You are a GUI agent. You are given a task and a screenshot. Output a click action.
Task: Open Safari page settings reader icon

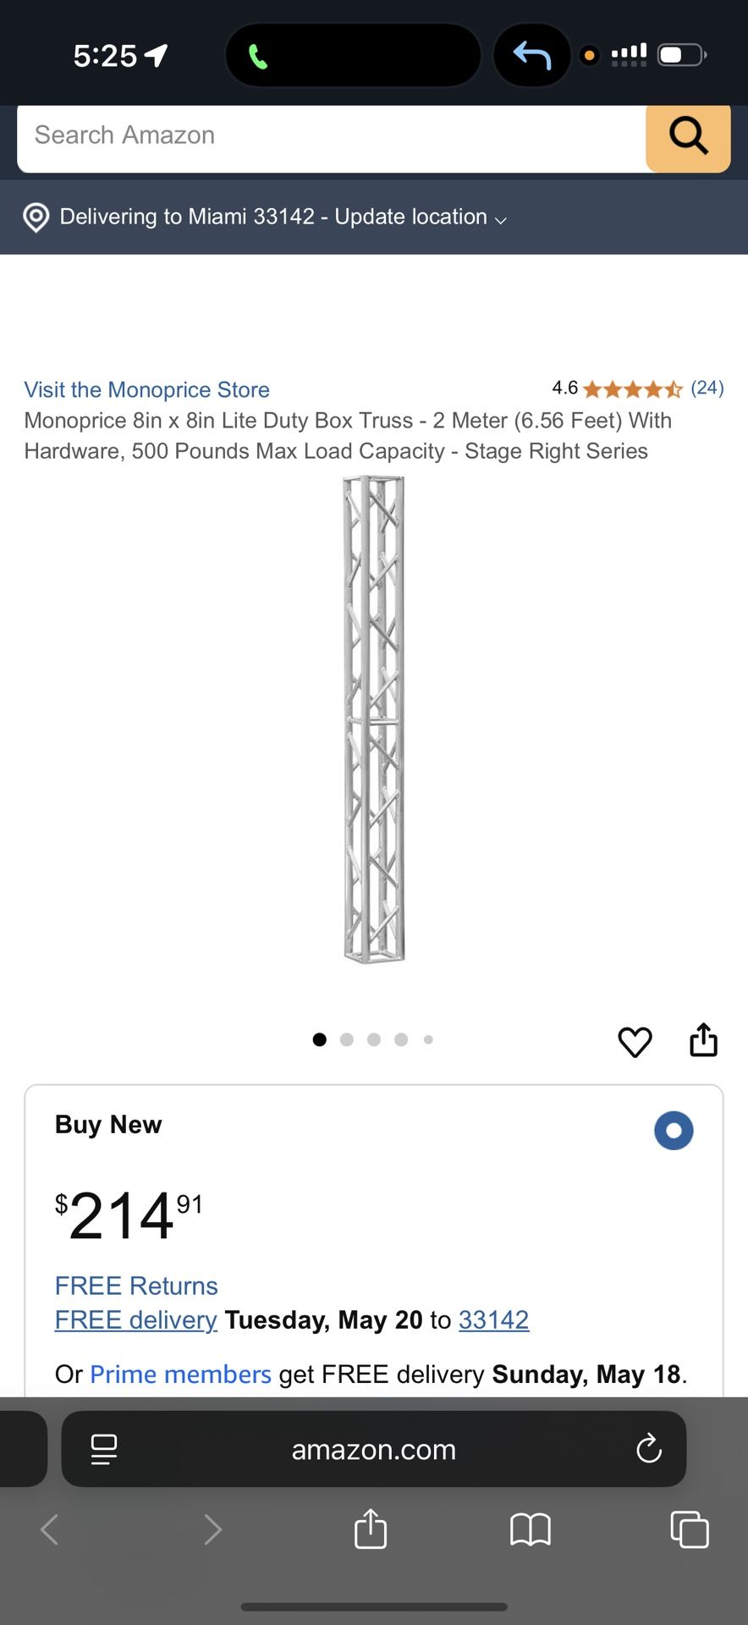click(x=104, y=1449)
